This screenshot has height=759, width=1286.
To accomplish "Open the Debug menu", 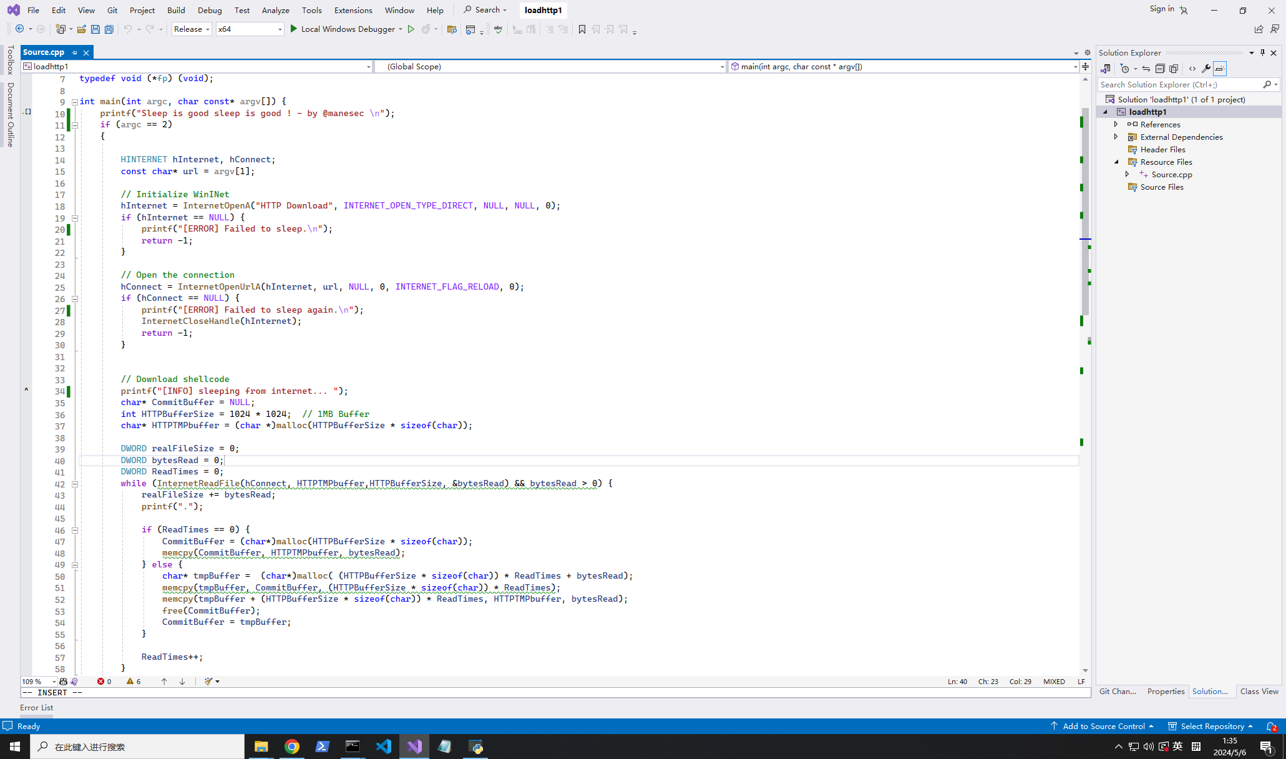I will click(210, 10).
